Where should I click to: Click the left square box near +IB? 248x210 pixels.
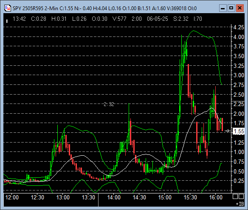(x=235, y=196)
